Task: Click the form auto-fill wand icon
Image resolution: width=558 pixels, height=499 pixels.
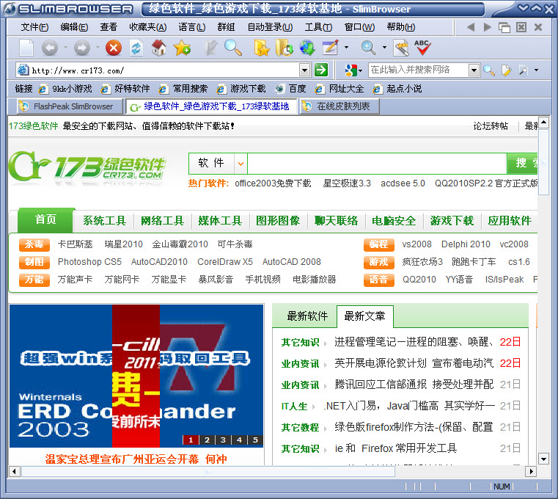Action: click(401, 48)
